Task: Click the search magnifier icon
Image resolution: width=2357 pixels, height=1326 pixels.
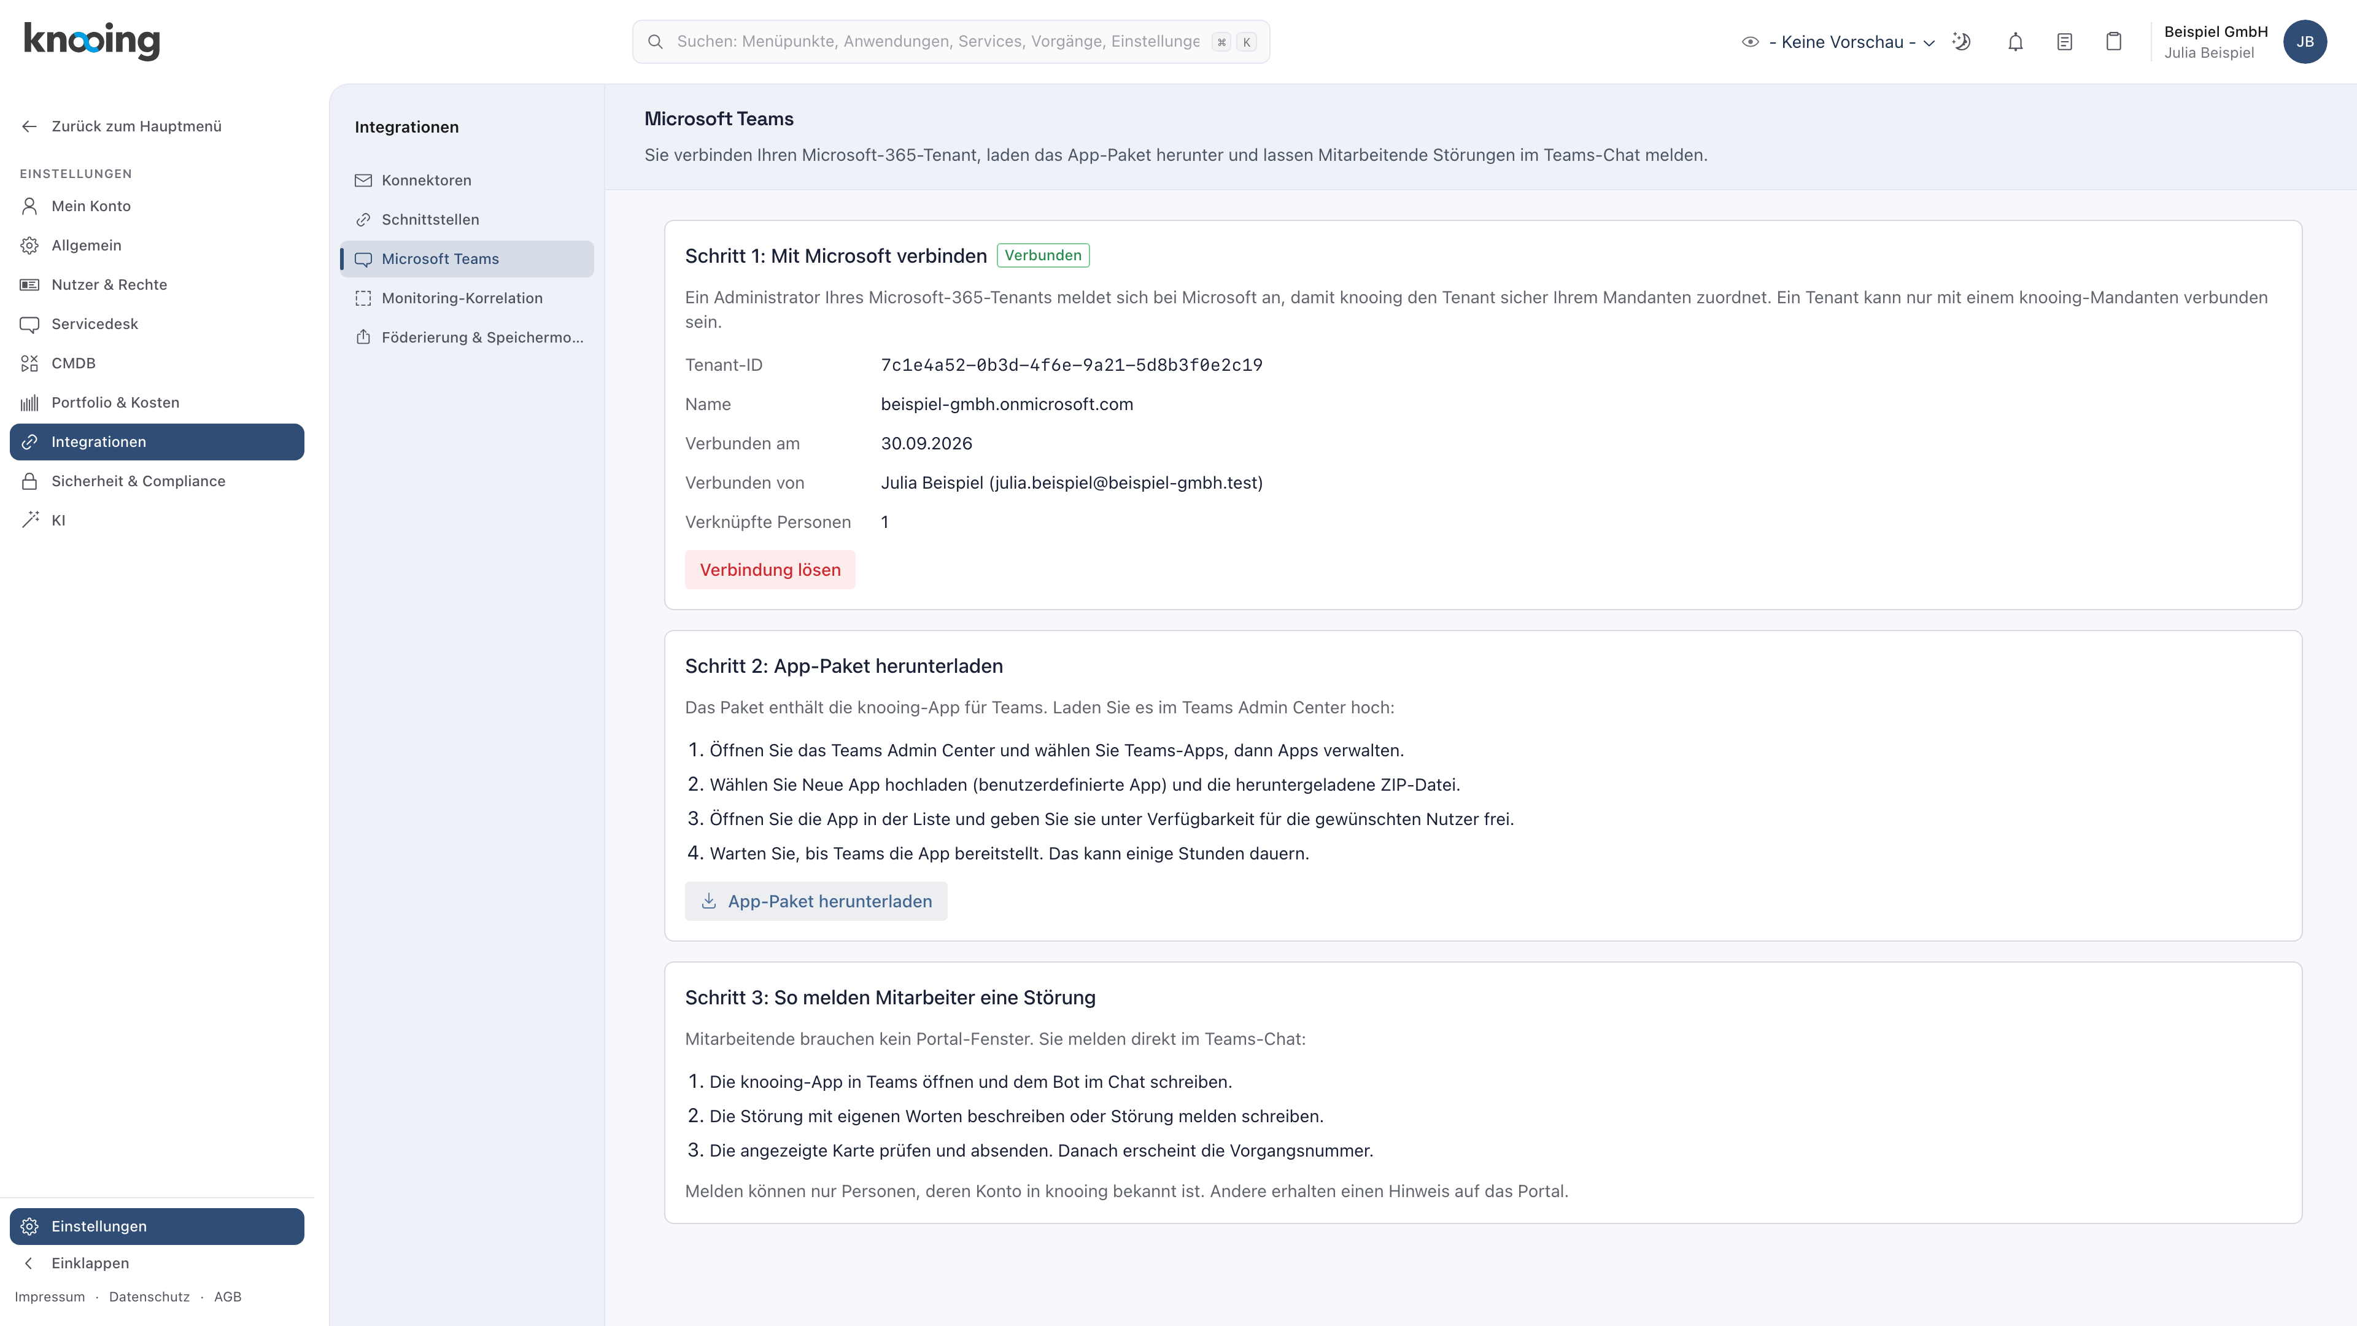Action: [x=655, y=41]
